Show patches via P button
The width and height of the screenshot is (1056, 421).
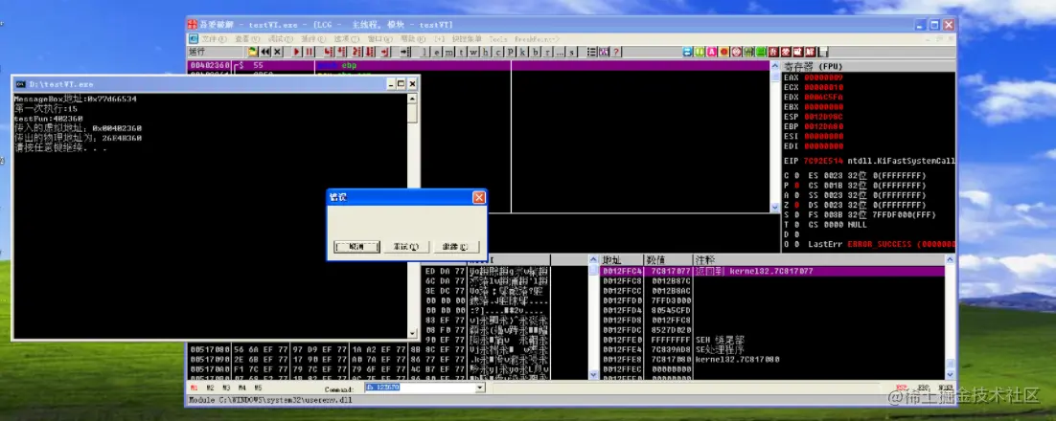pos(510,52)
